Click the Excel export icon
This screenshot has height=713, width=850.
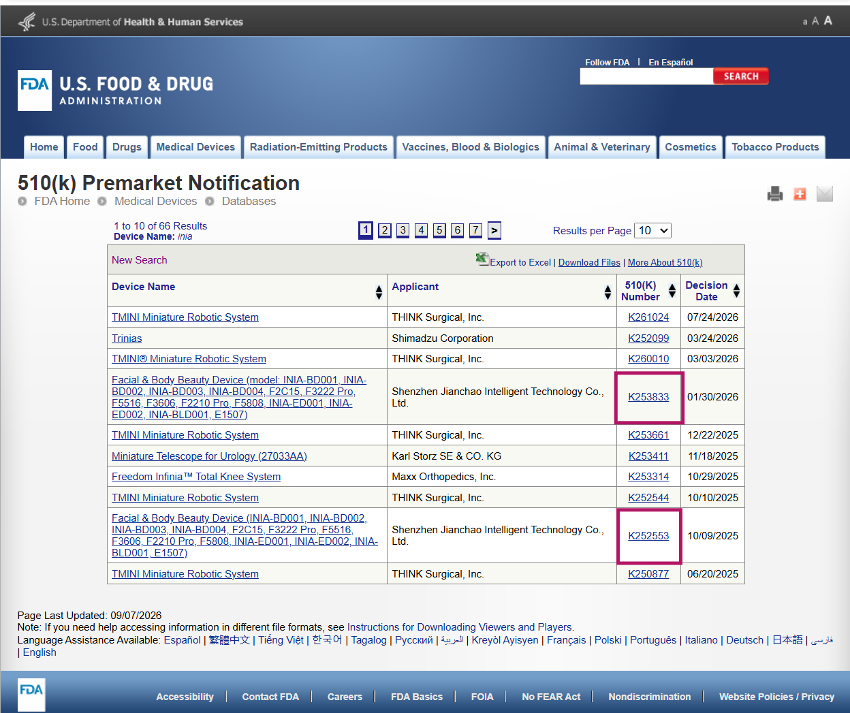click(482, 259)
